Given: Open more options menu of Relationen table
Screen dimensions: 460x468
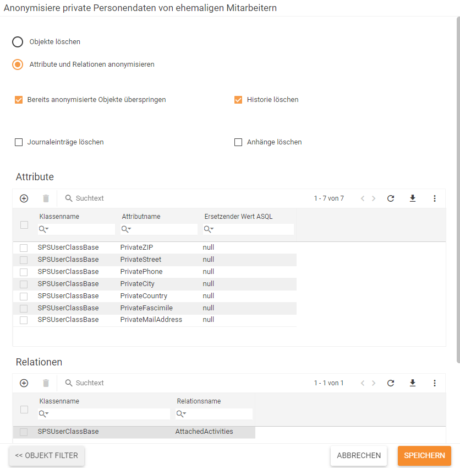Looking at the screenshot, I should (x=435, y=383).
